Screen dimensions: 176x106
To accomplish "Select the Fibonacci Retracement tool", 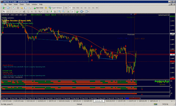I will (28, 11).
